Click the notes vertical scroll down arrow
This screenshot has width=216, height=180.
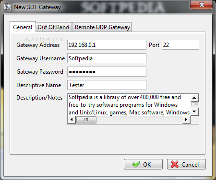coord(194,112)
